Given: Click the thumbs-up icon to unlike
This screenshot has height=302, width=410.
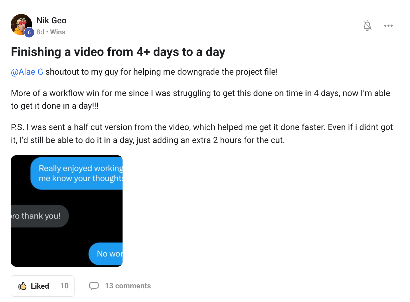Looking at the screenshot, I should click(x=22, y=286).
